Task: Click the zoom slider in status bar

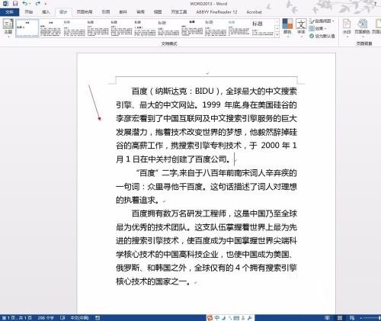Action: tap(372, 318)
